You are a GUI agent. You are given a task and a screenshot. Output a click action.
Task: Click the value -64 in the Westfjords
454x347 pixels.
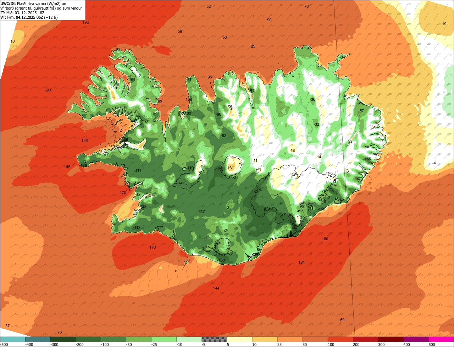point(133,79)
